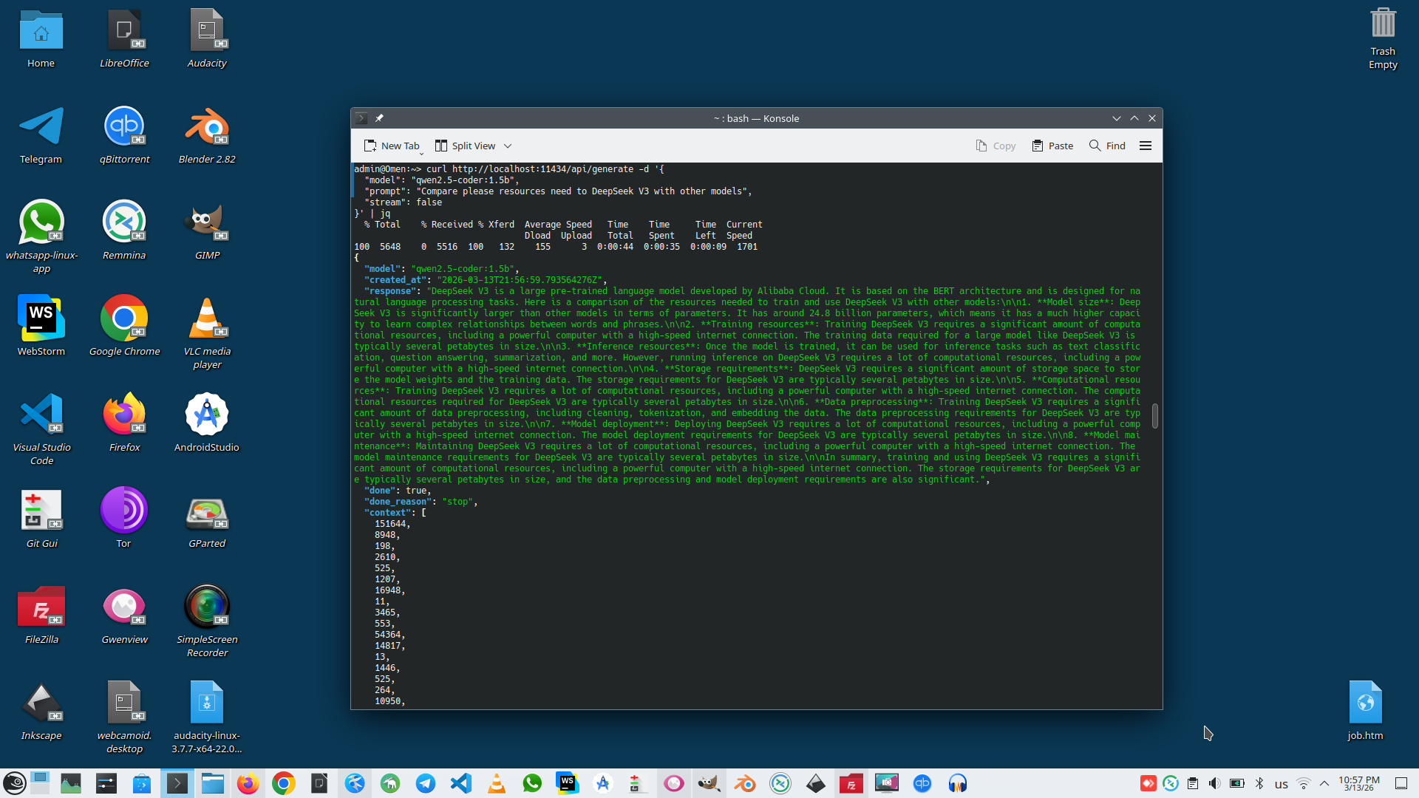The width and height of the screenshot is (1419, 798).
Task: Select the Konsole terminal output area
Action: coord(739,591)
